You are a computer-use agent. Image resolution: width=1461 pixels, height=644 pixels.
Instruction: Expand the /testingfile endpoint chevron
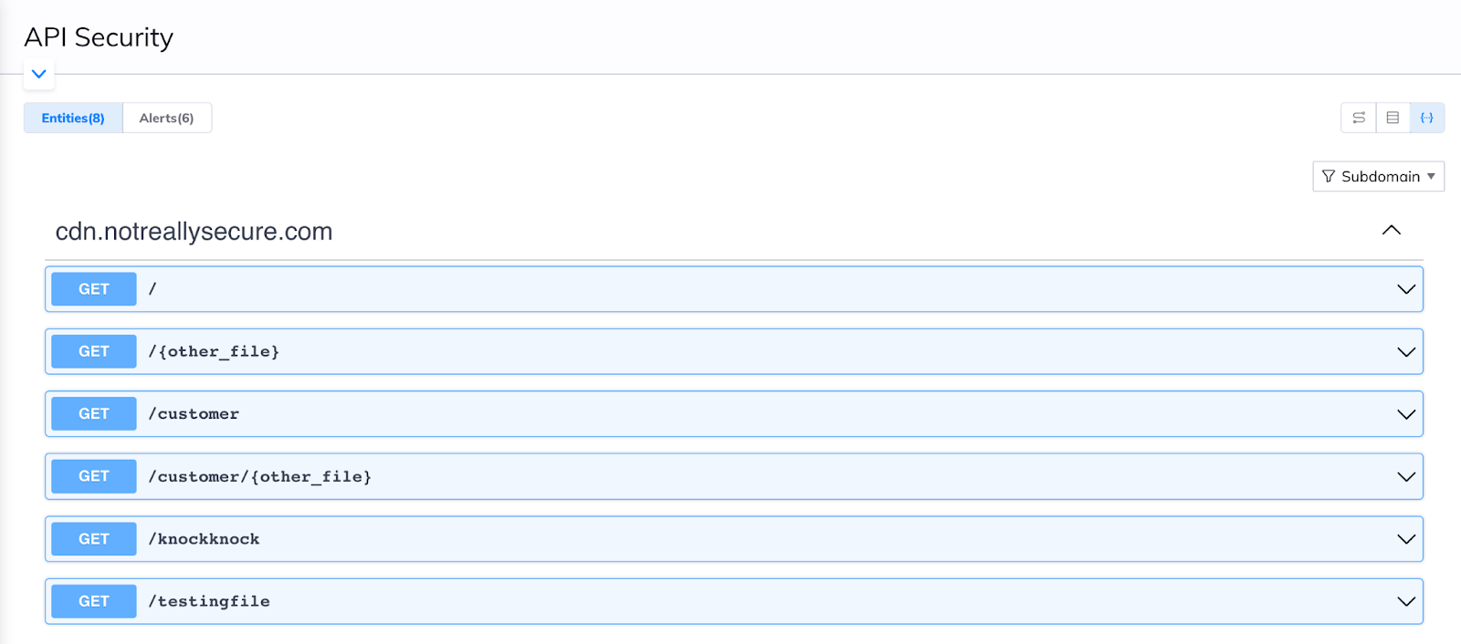point(1405,602)
